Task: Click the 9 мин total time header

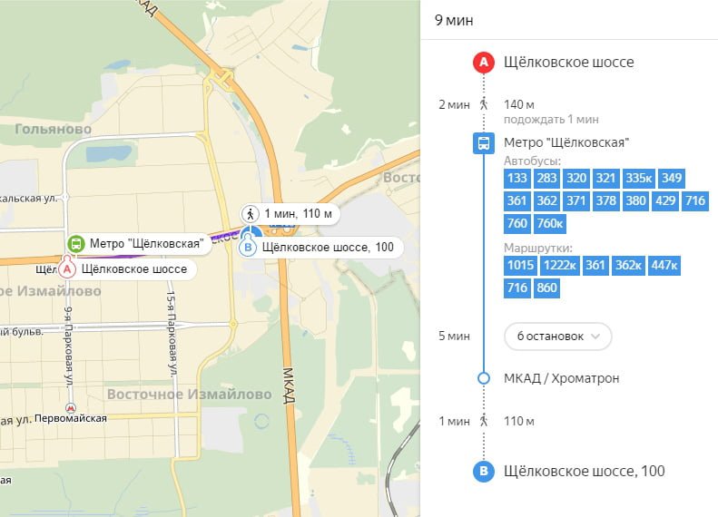Action: point(454,21)
